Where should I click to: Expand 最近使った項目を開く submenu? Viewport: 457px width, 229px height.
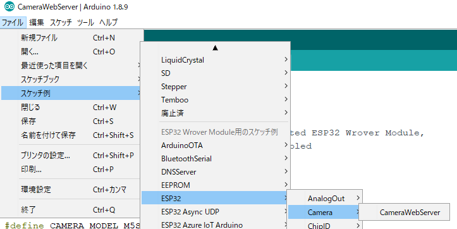(71, 66)
